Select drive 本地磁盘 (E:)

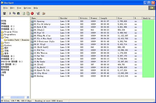[x=8, y=56]
